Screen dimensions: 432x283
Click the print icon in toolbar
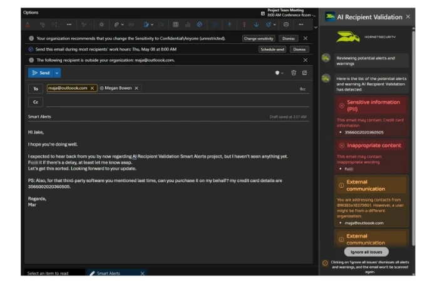[x=286, y=24]
